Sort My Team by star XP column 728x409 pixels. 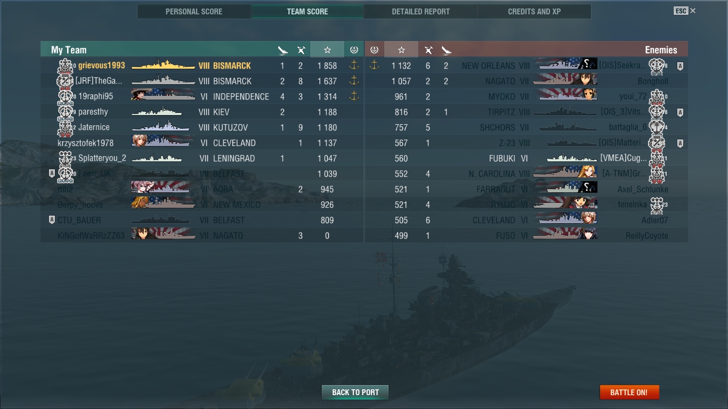point(327,50)
